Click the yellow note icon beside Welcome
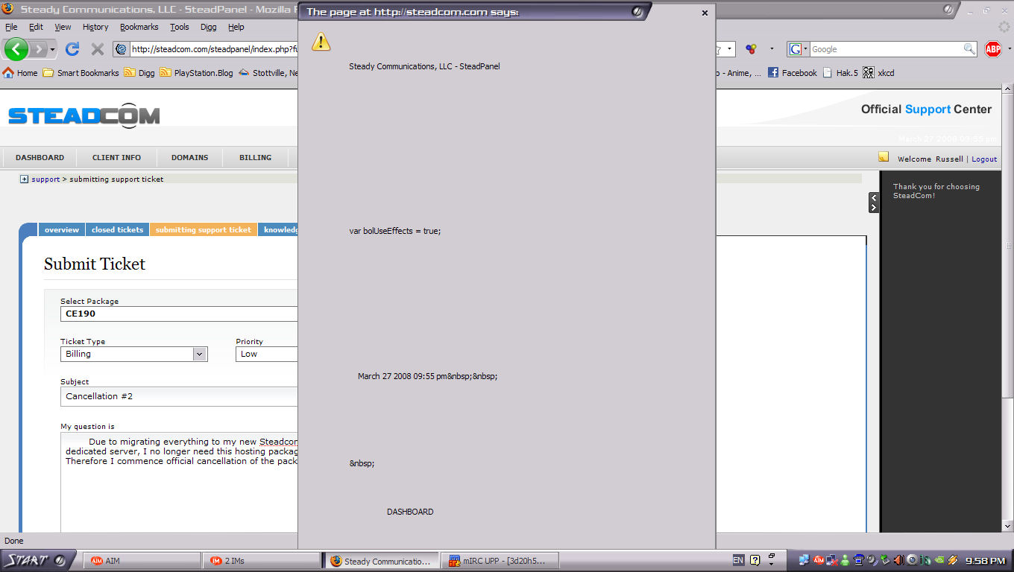The width and height of the screenshot is (1014, 572). 884,157
